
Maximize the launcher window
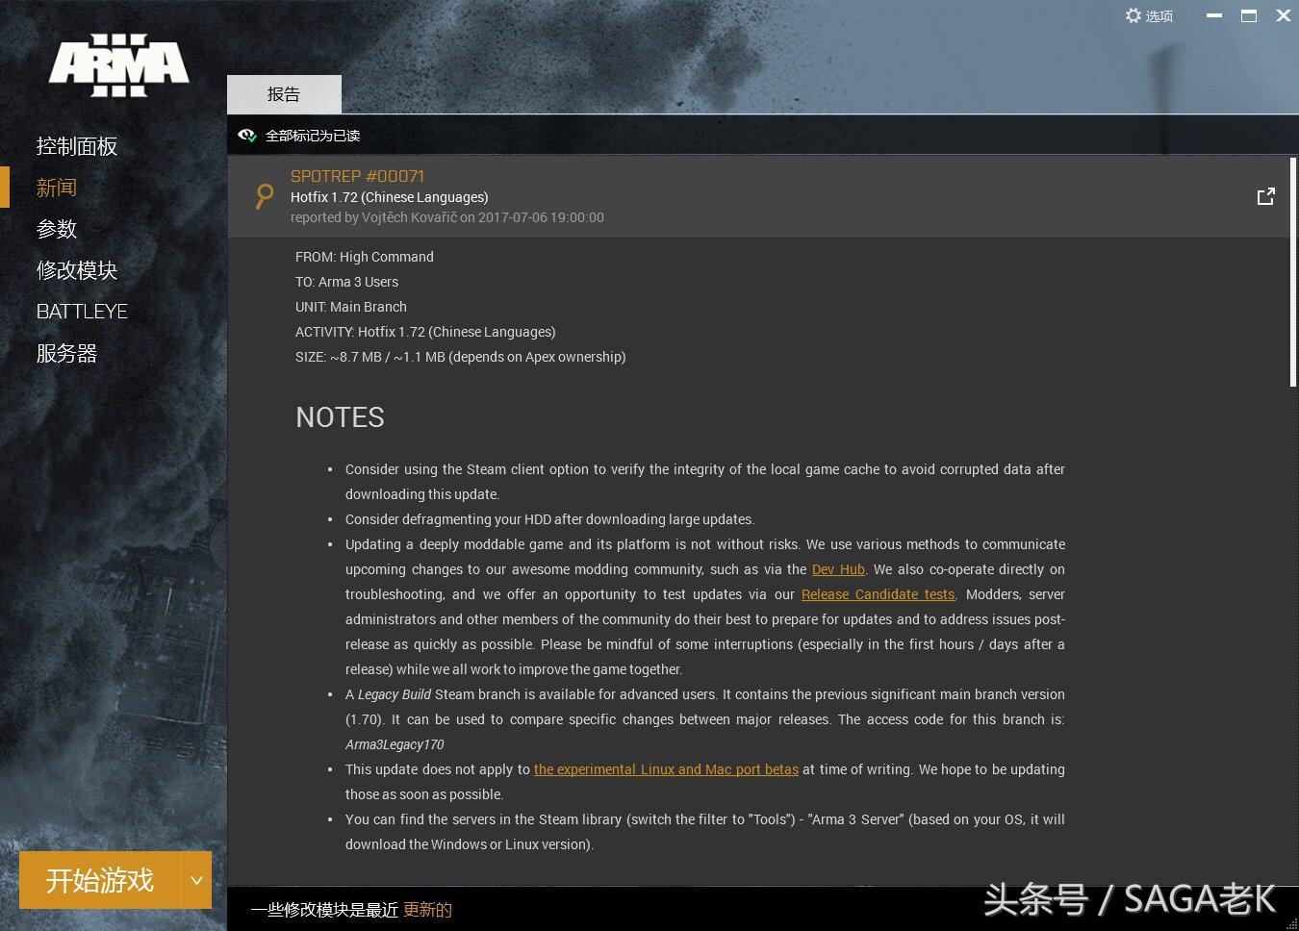click(1249, 15)
